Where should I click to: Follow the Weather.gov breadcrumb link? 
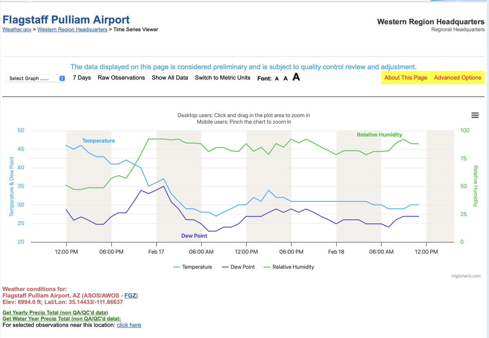pos(17,30)
